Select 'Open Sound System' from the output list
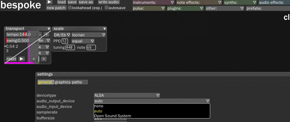This screenshot has height=122, width=290. click(x=113, y=116)
